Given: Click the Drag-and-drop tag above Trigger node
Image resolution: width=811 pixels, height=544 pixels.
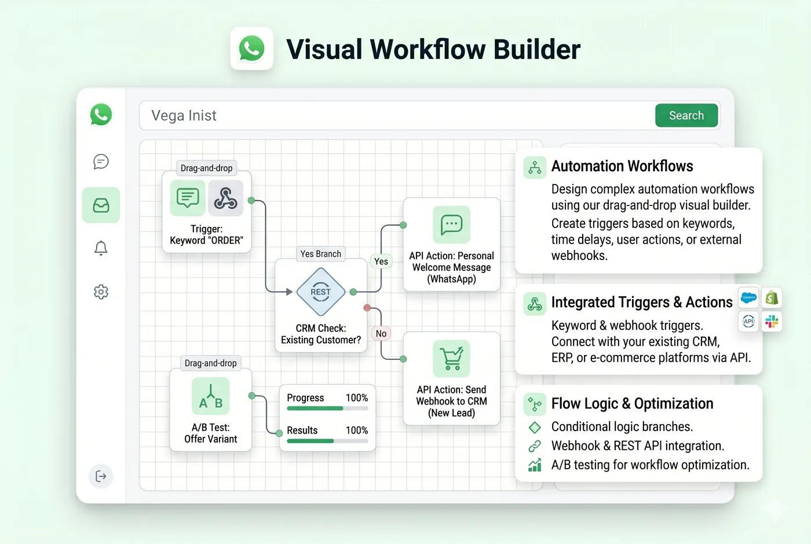Looking at the screenshot, I should tap(207, 168).
